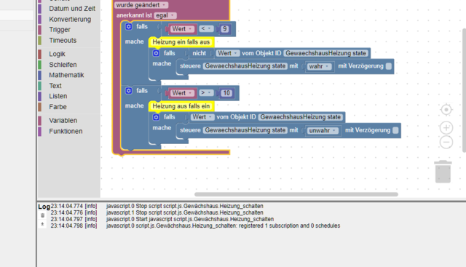The width and height of the screenshot is (466, 267).
Task: Open Trigger toolbox category
Action: [x=60, y=30]
